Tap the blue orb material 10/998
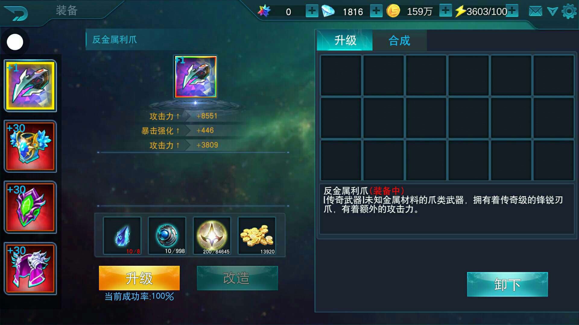Viewport: 579px width, 325px height. pos(167,236)
